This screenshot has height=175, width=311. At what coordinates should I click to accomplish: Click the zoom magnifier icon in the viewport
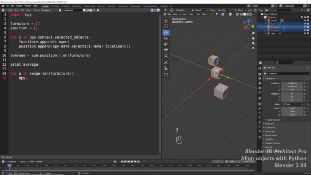point(253,33)
